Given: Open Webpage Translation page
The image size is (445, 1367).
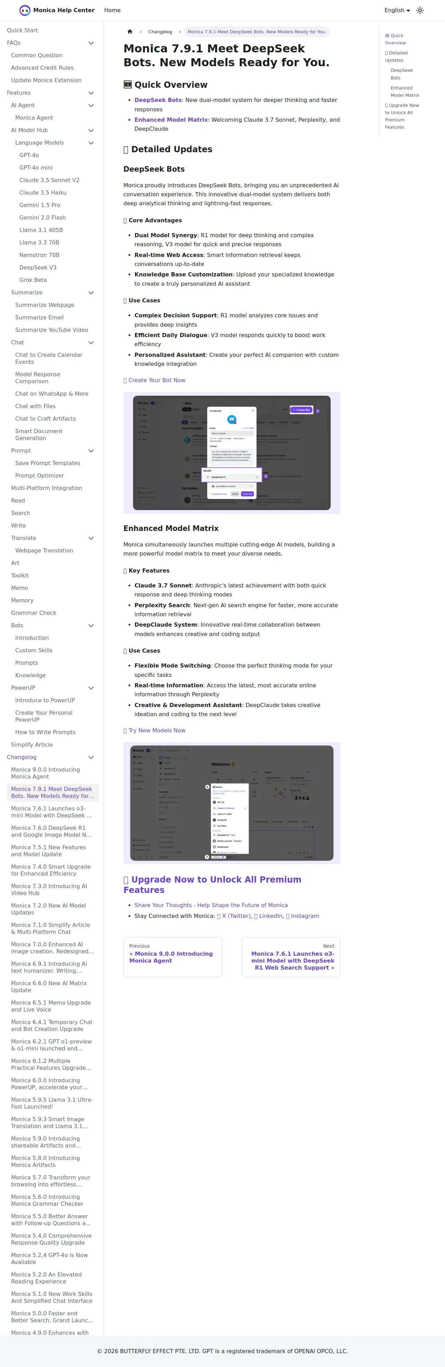Looking at the screenshot, I should click(44, 550).
